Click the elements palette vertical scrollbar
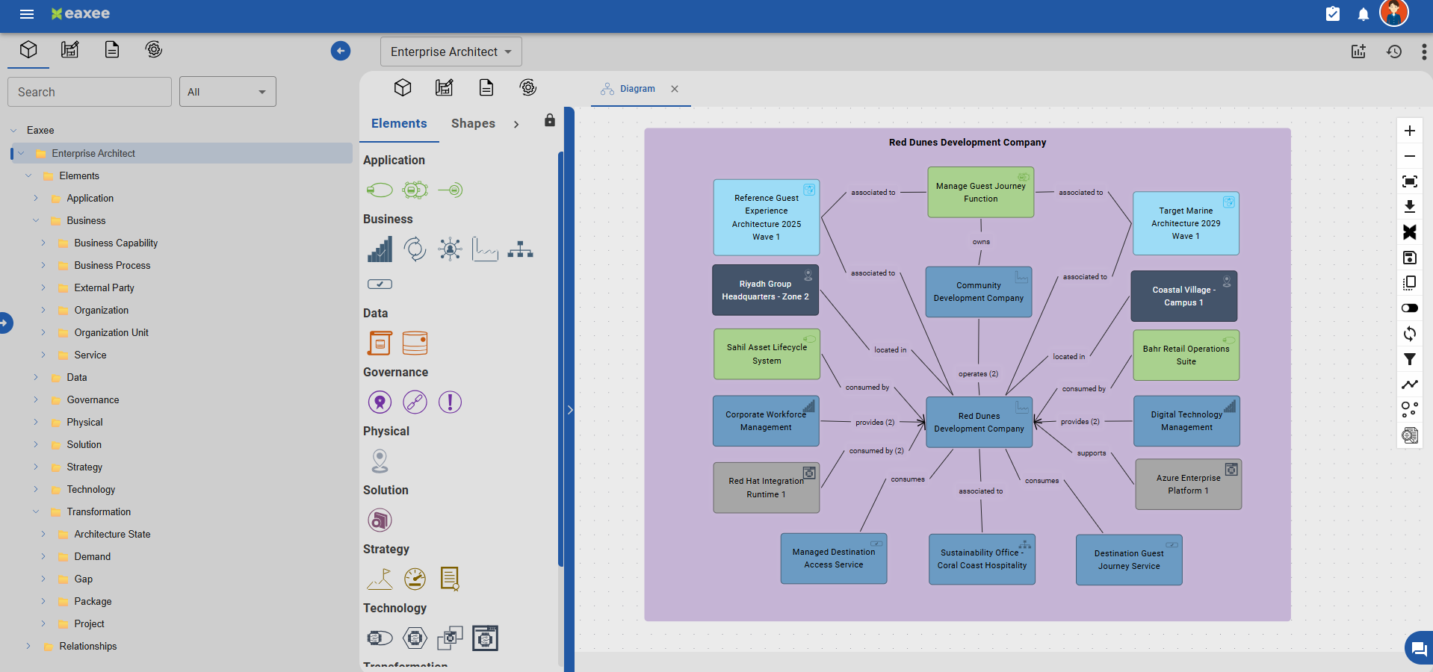This screenshot has width=1433, height=672. point(560,358)
